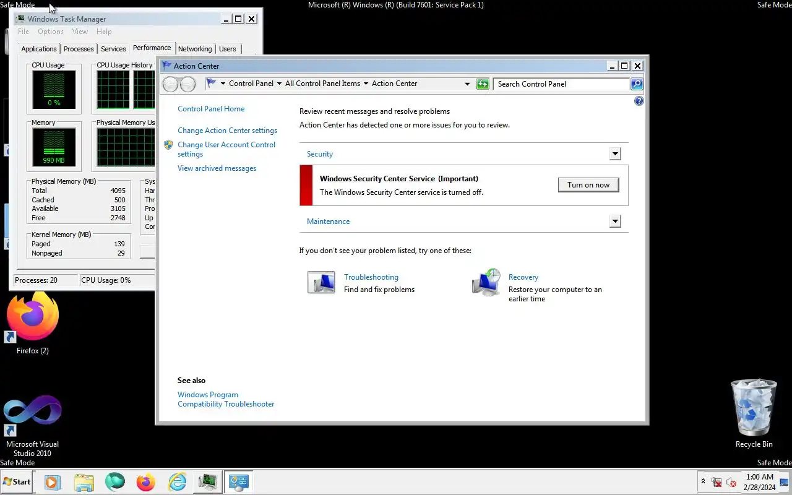Click the Security section heading
792x495 pixels.
click(320, 154)
